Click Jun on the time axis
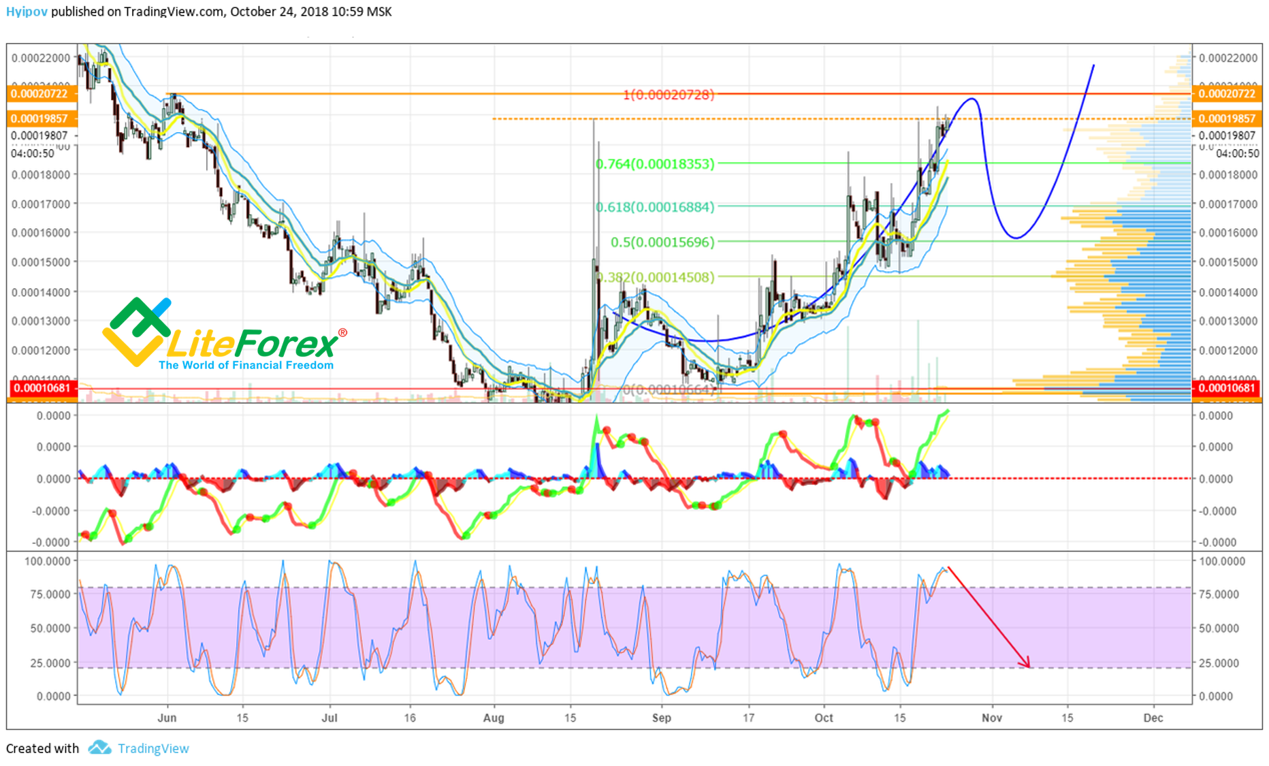The height and width of the screenshot is (766, 1269). point(167,718)
